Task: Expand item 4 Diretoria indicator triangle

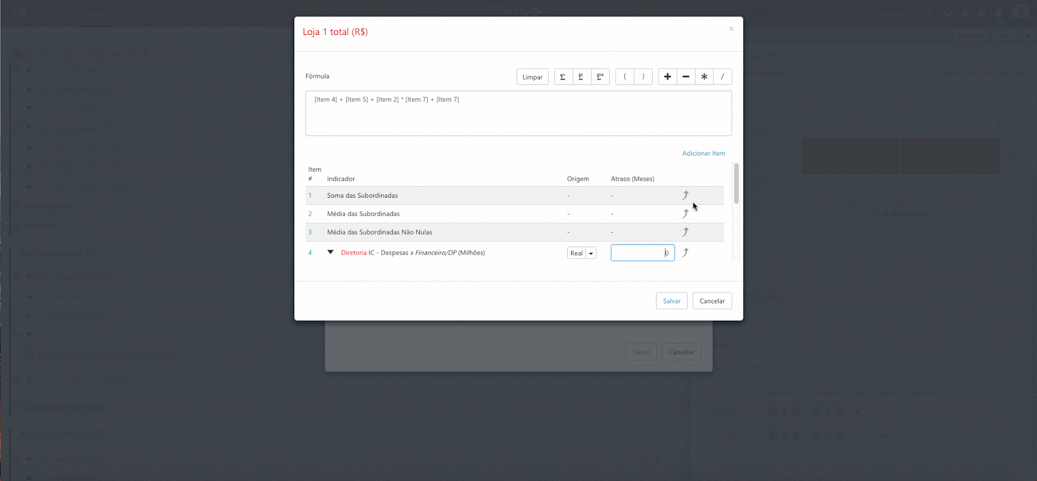Action: (331, 252)
